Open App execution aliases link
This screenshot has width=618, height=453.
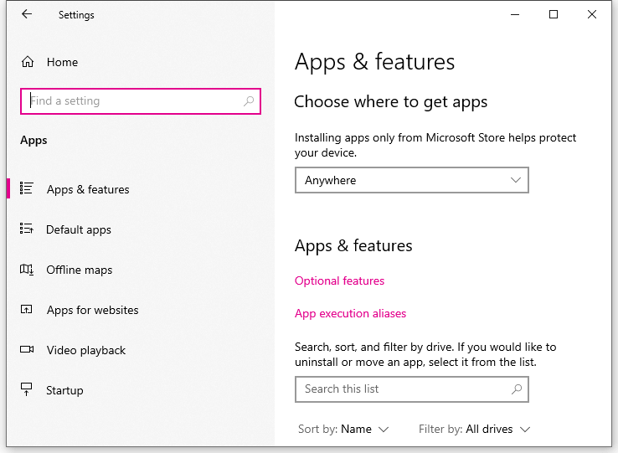tap(350, 313)
